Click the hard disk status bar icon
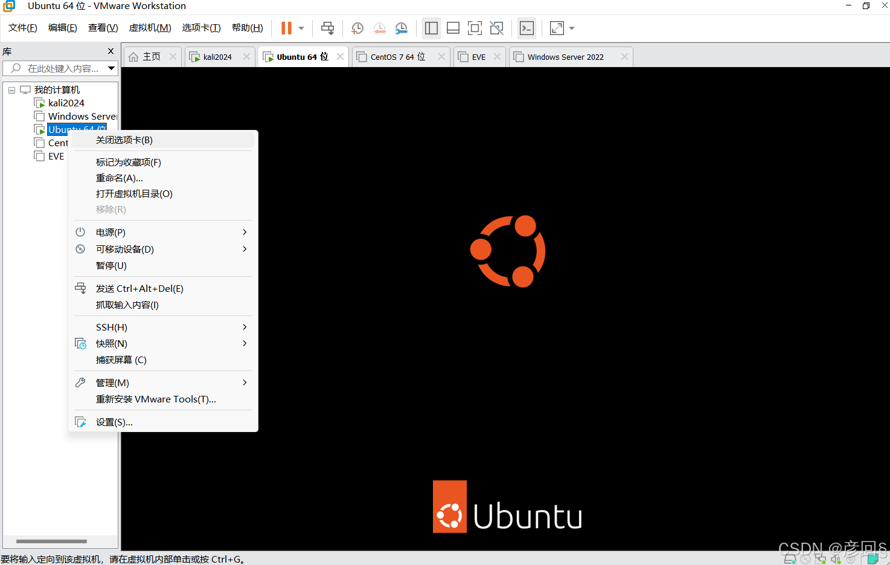This screenshot has height=565, width=890. [790, 560]
